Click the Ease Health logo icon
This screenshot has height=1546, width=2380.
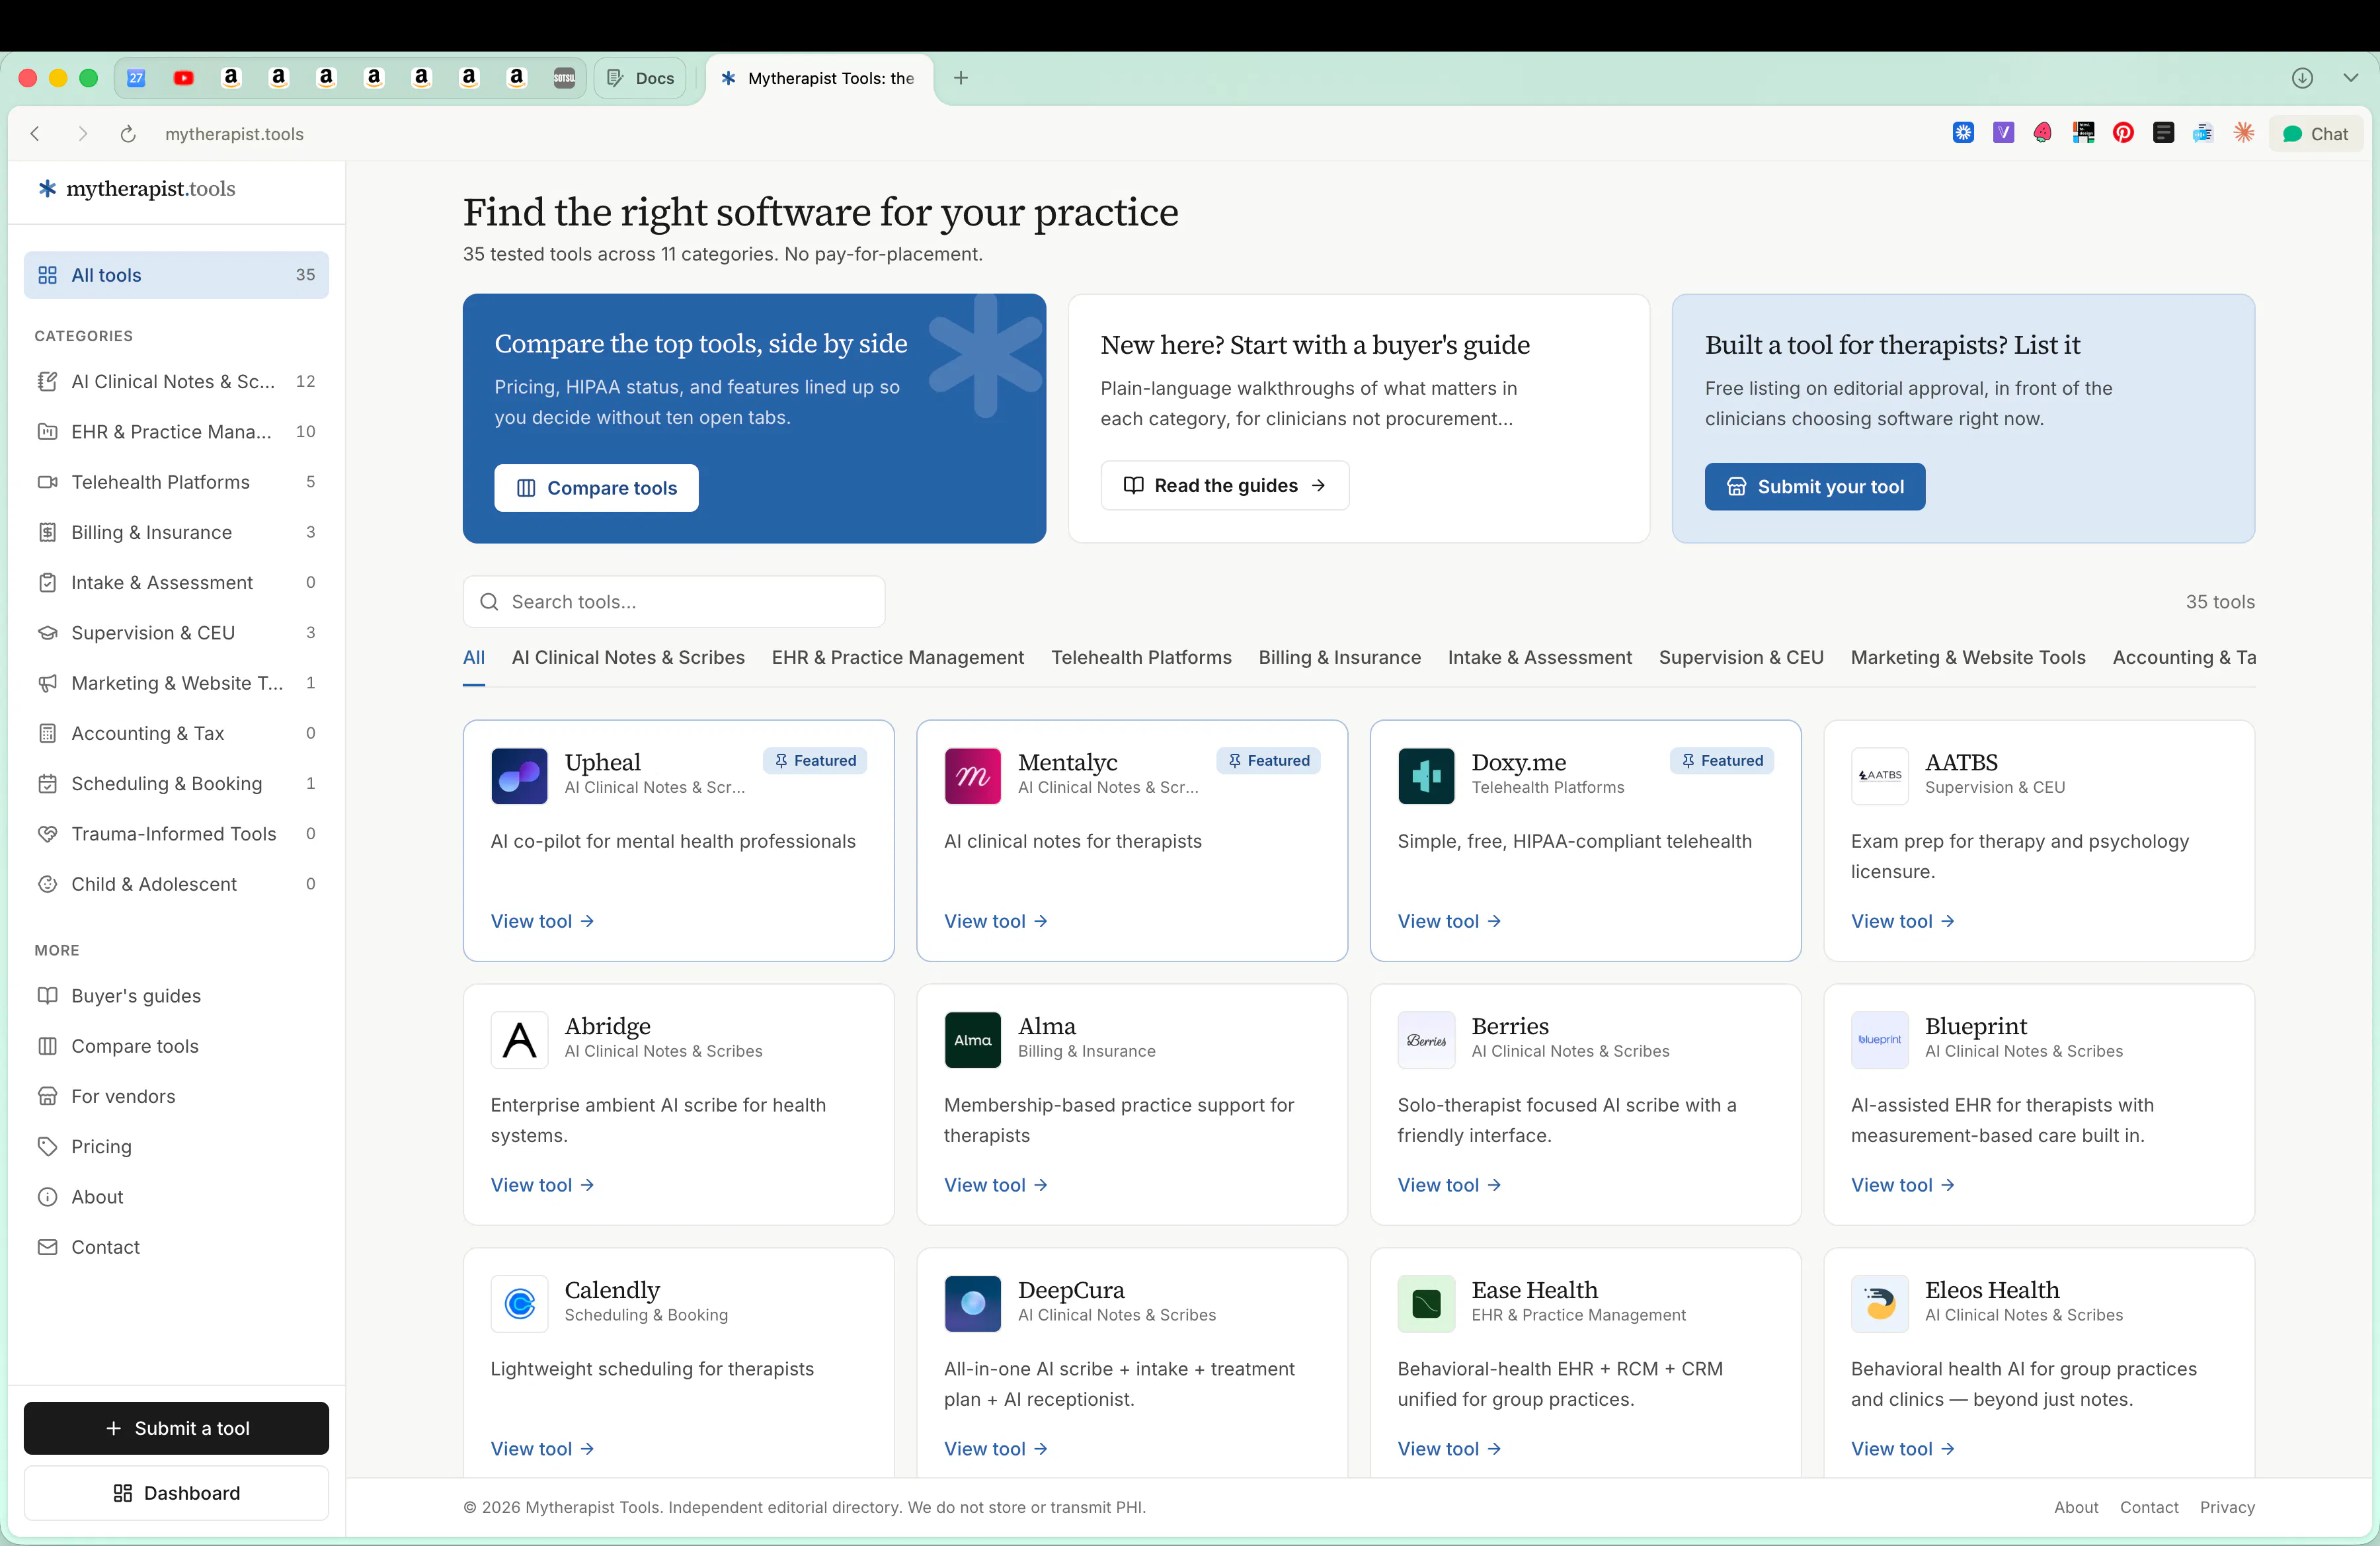pyautogui.click(x=1426, y=1304)
